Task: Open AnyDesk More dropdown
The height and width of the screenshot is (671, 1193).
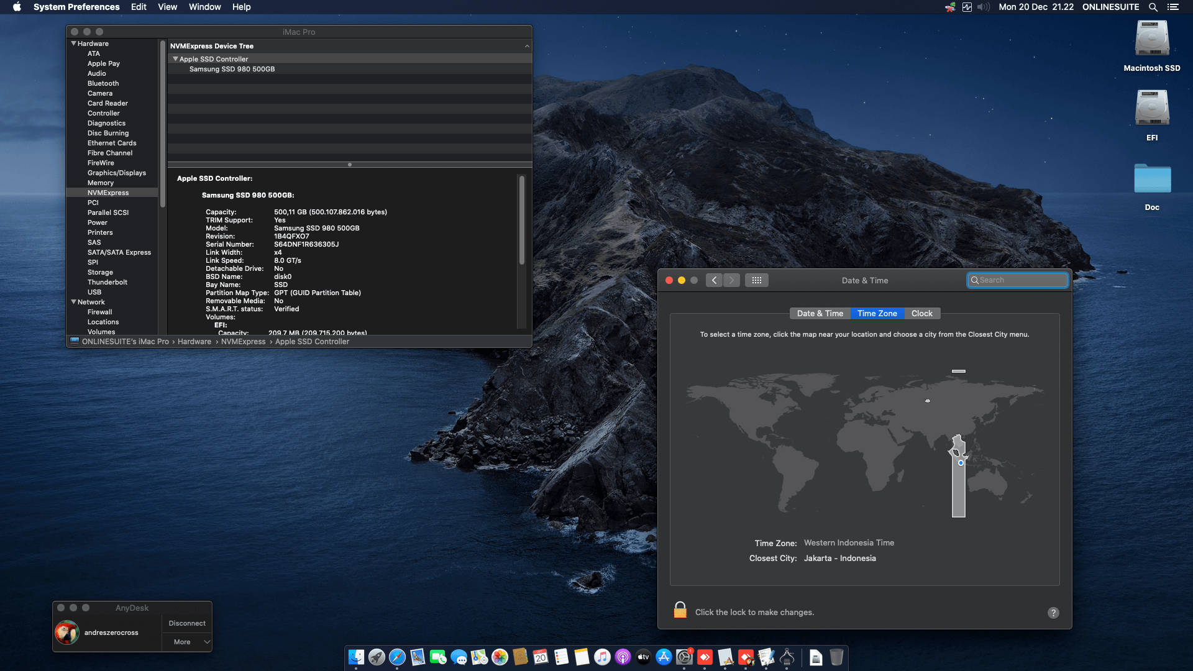Action: (187, 642)
